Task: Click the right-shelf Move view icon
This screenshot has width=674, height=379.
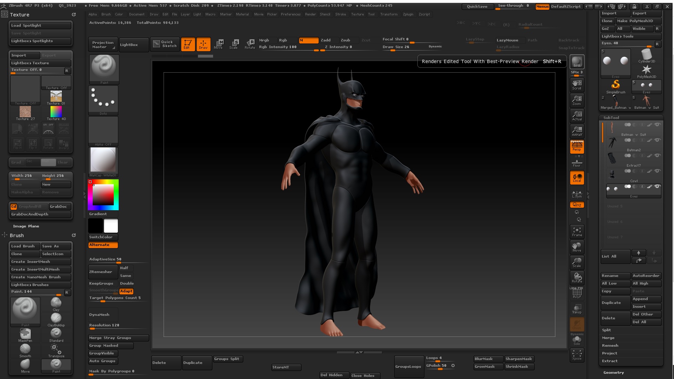Action: point(577,247)
